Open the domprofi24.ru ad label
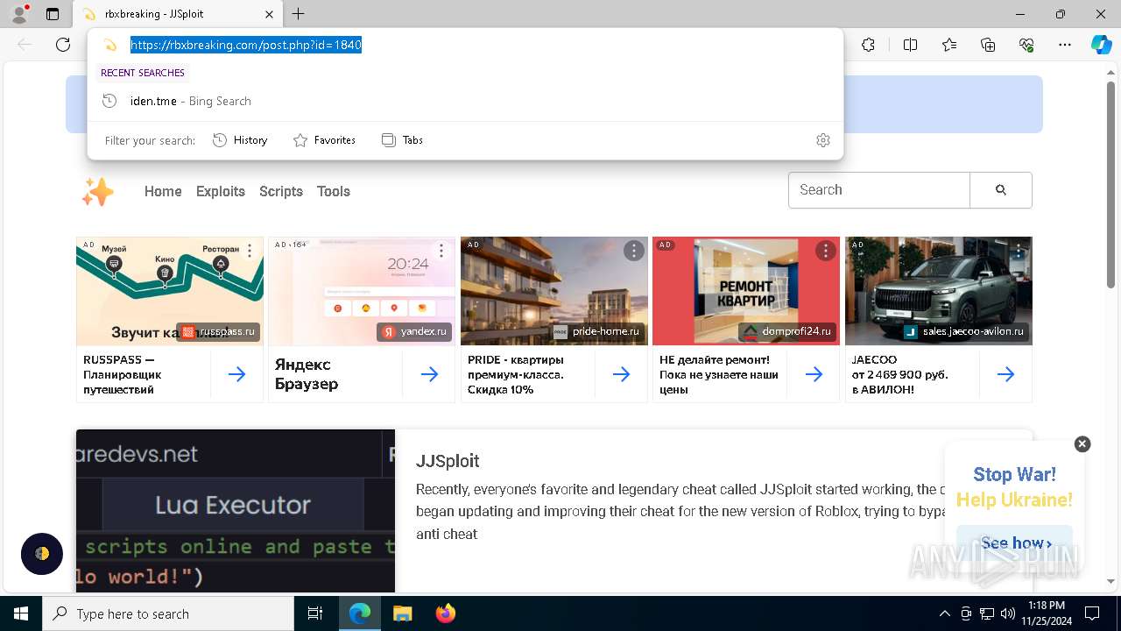1121x631 pixels. (x=786, y=331)
